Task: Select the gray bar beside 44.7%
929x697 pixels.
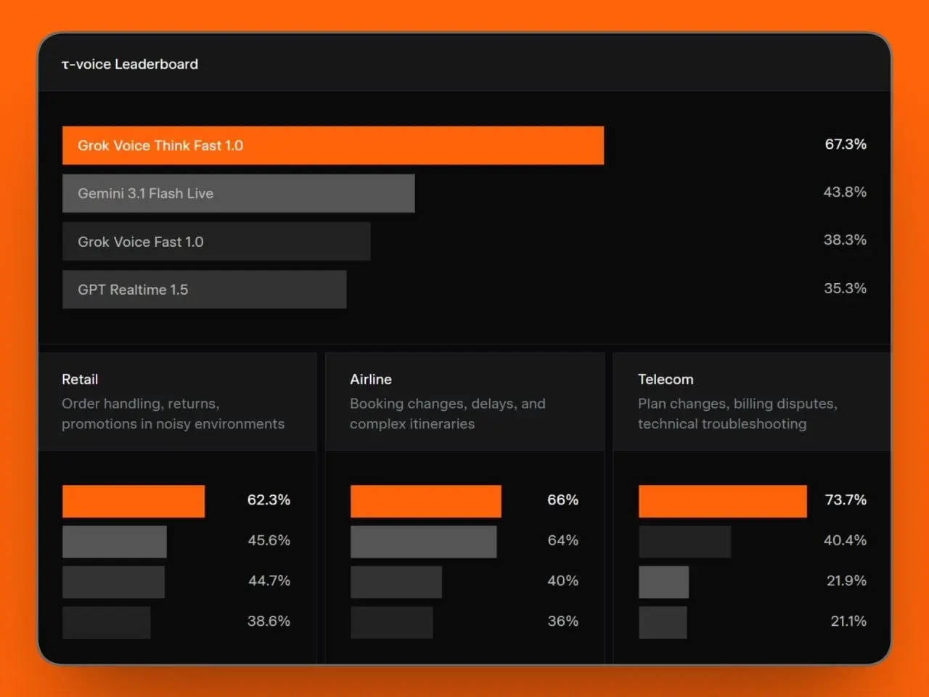Action: (x=113, y=582)
